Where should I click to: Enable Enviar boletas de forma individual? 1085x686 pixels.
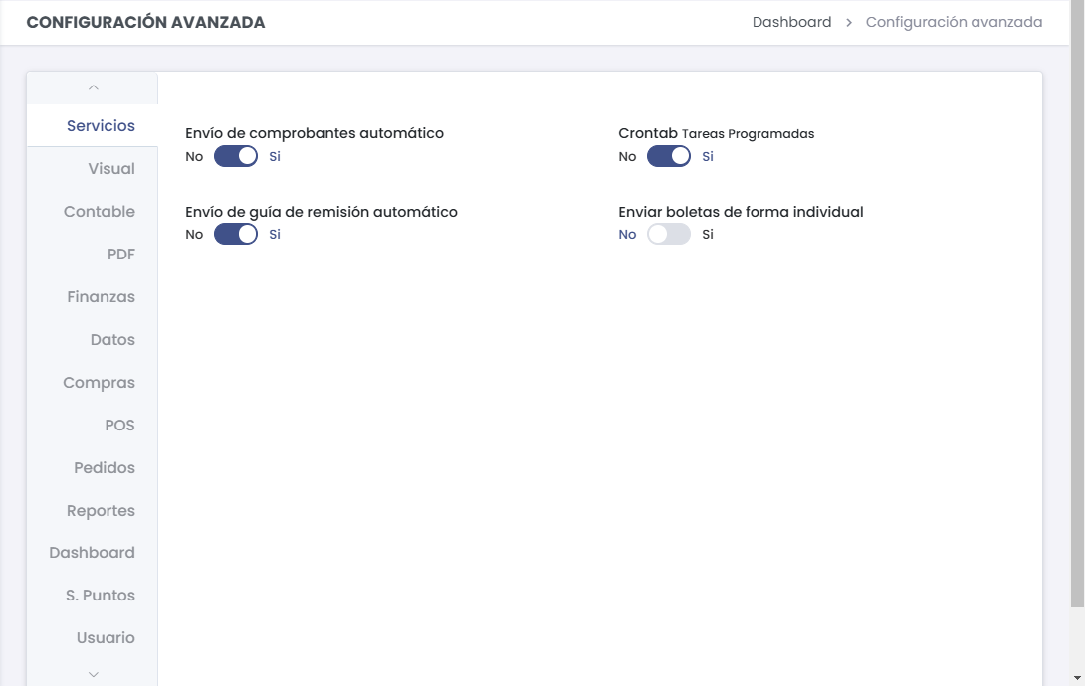pyautogui.click(x=669, y=234)
